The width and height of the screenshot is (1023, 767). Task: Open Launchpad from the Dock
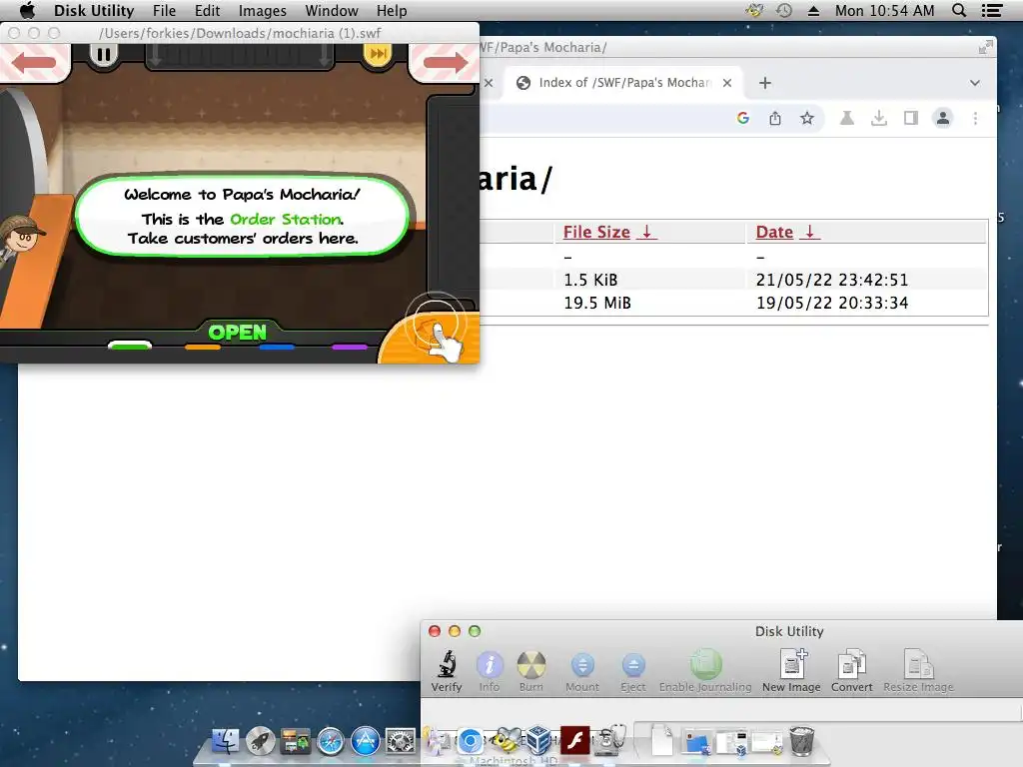pos(261,742)
